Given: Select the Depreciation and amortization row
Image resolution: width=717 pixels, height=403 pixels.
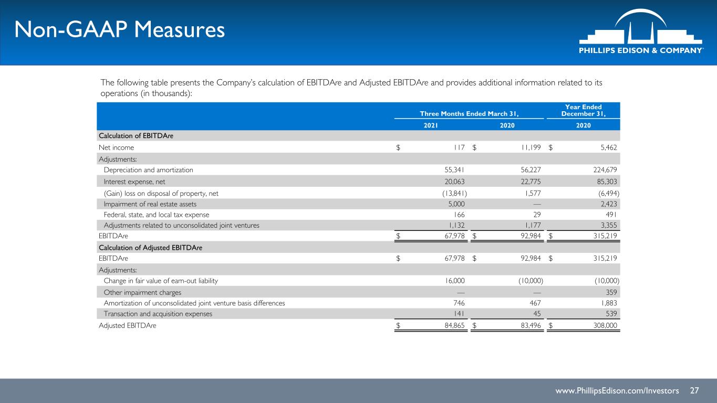Looking at the screenshot, I should pos(359,170).
